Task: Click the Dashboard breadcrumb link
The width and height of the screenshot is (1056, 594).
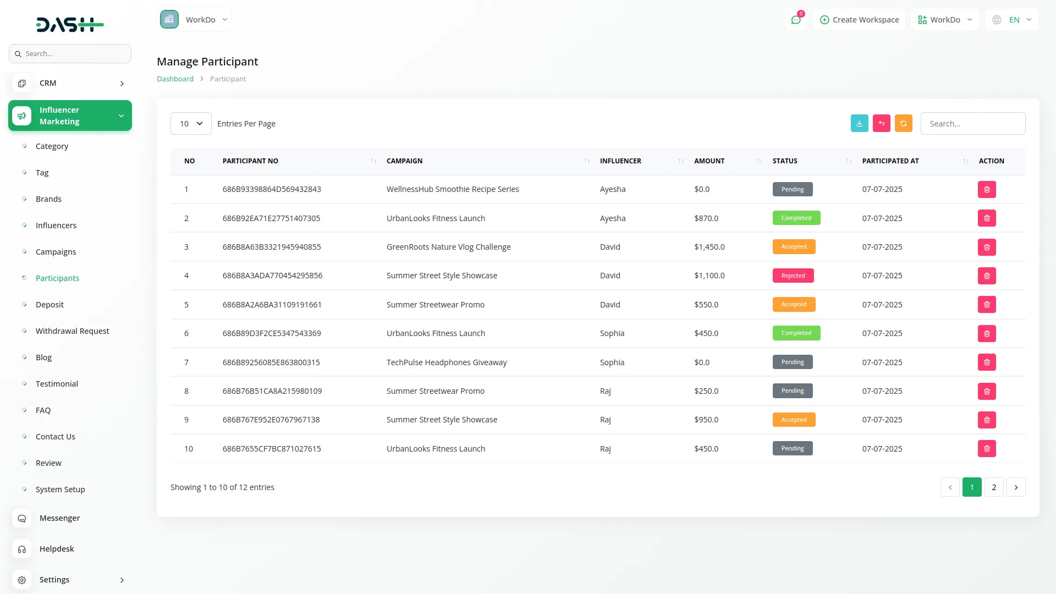Action: 175,79
